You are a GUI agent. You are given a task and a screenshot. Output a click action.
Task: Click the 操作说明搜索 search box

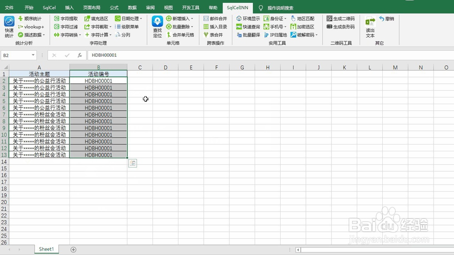[280, 8]
